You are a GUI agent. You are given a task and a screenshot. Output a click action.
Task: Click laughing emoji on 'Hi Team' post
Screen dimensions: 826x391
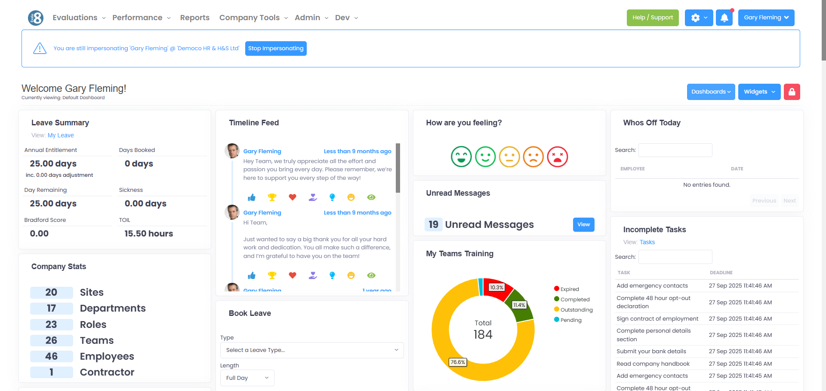click(x=351, y=276)
